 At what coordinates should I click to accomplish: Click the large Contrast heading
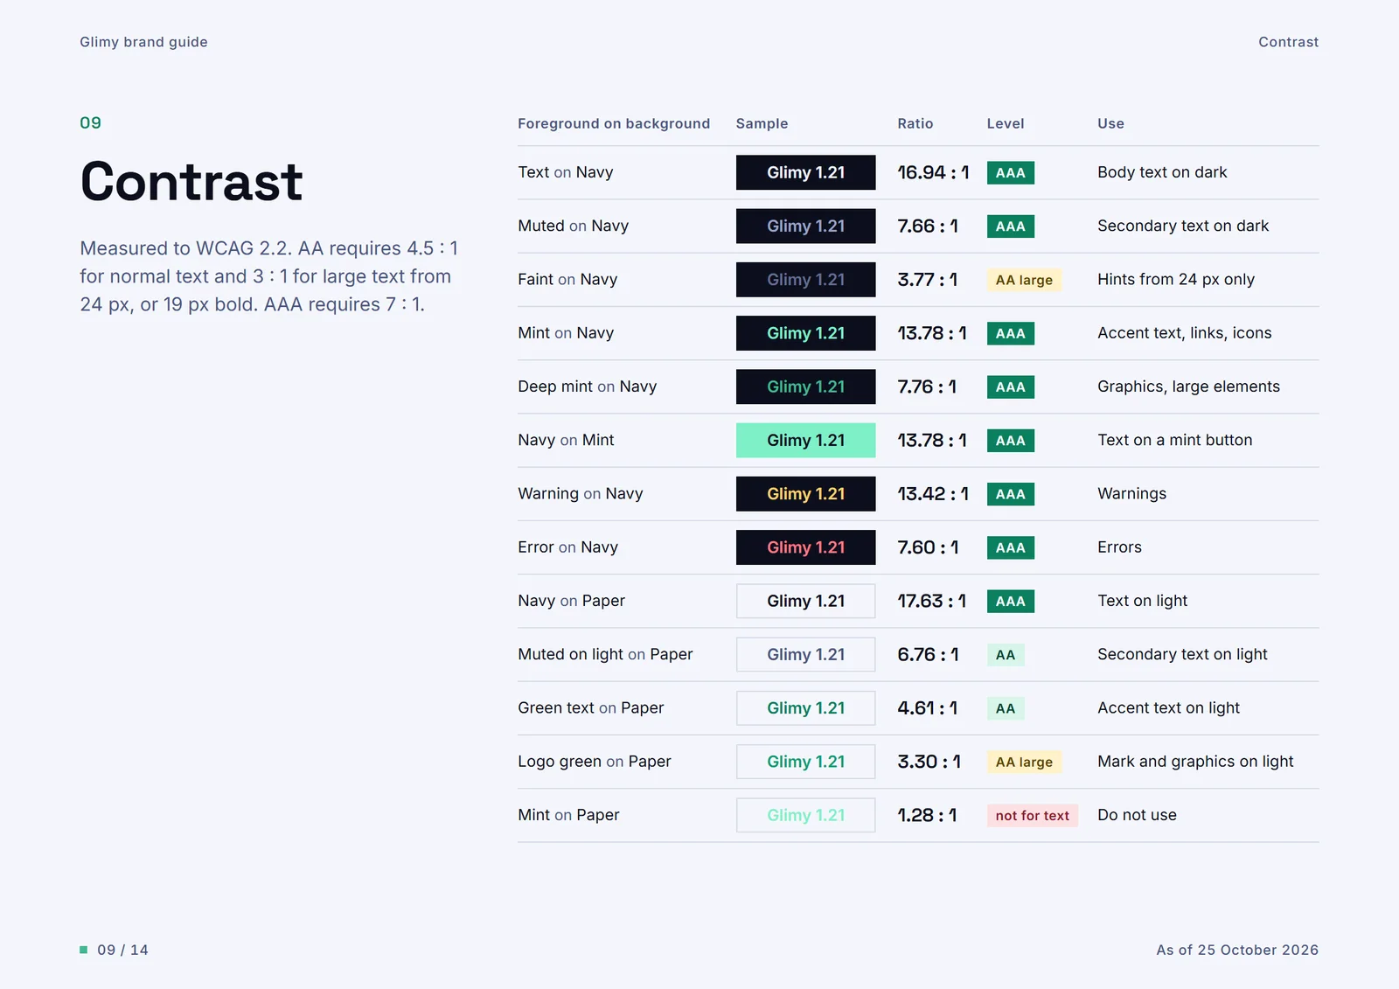(x=191, y=181)
